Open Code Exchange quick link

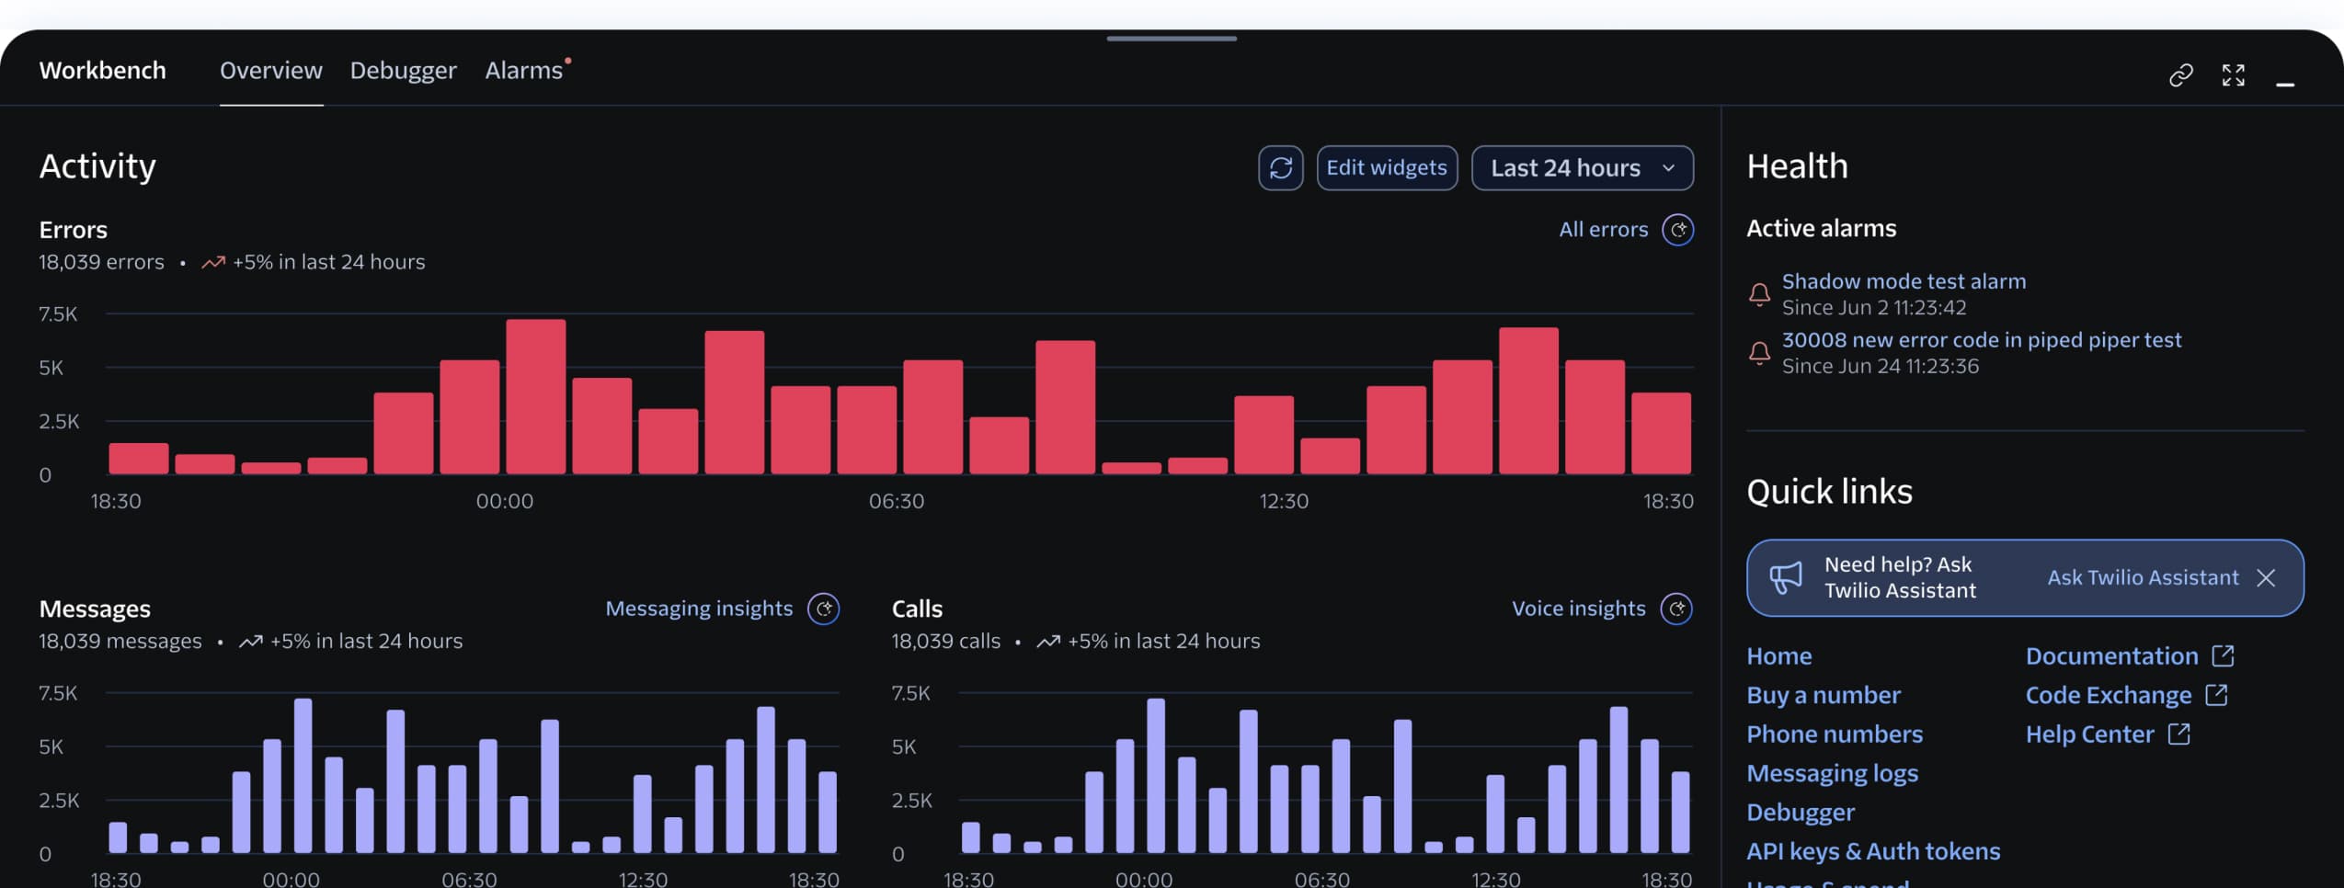[2108, 695]
